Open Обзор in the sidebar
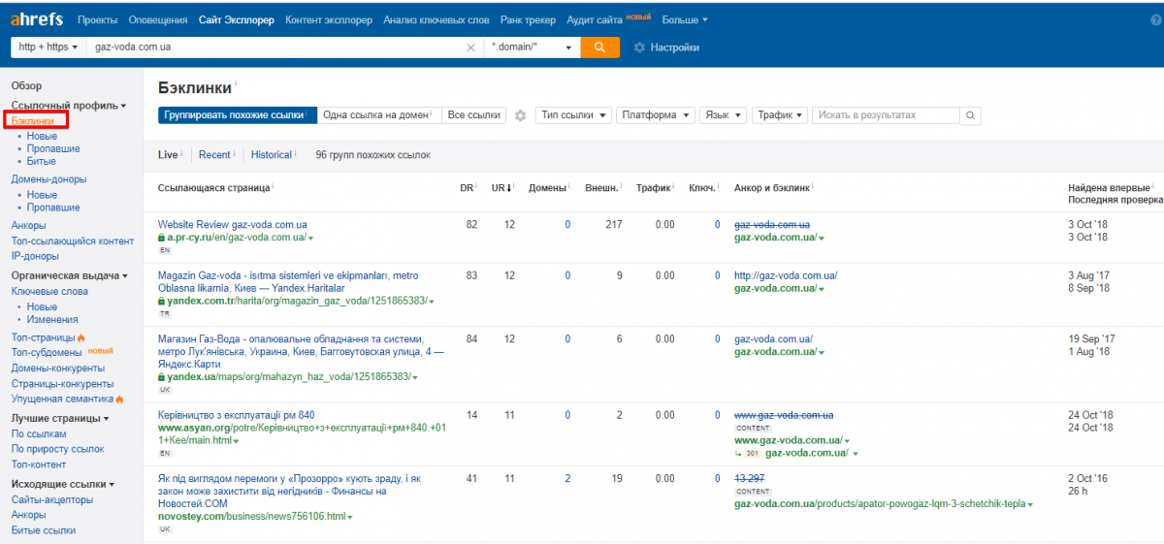This screenshot has height=544, width=1164. (x=27, y=86)
